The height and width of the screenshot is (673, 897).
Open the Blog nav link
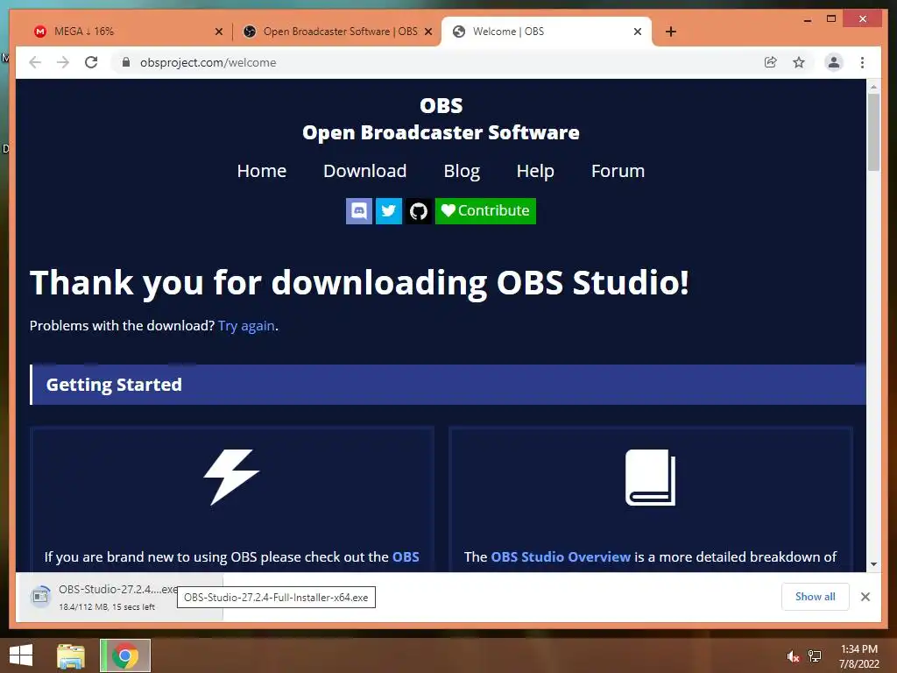[462, 171]
